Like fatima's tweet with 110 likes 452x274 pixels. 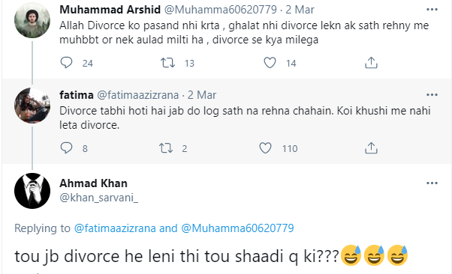(x=265, y=147)
